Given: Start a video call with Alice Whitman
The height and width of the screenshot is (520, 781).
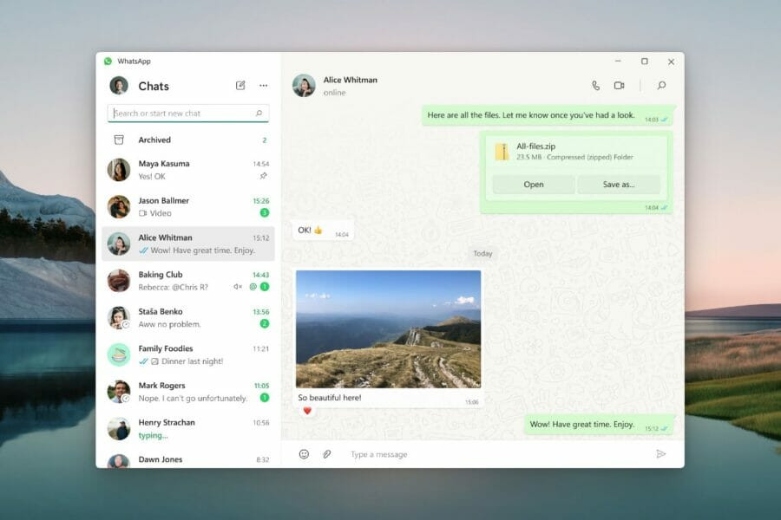Looking at the screenshot, I should 619,86.
